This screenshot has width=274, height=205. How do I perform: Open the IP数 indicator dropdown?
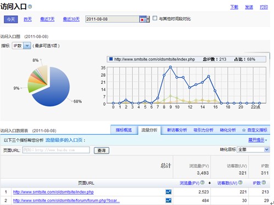27,45
